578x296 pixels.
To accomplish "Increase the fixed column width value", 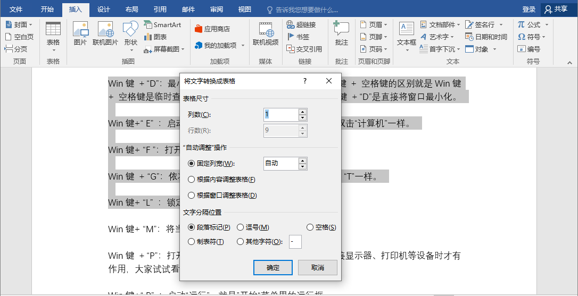I will point(303,160).
